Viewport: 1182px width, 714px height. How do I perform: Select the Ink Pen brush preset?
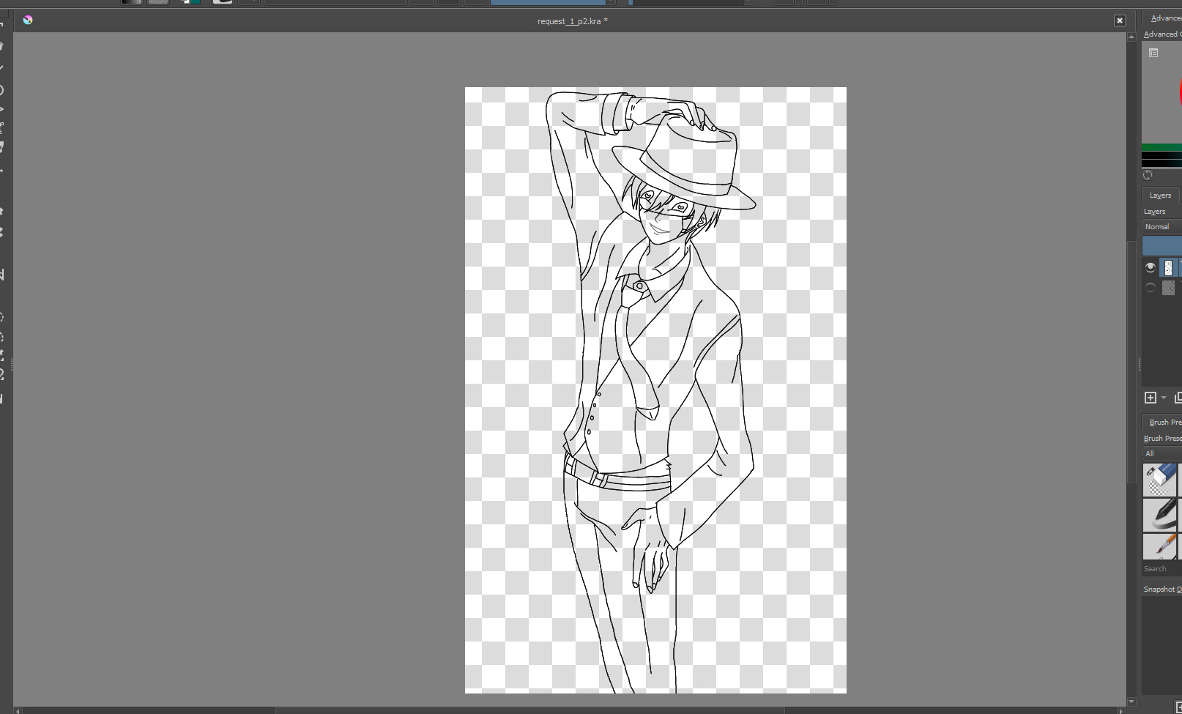1160,513
